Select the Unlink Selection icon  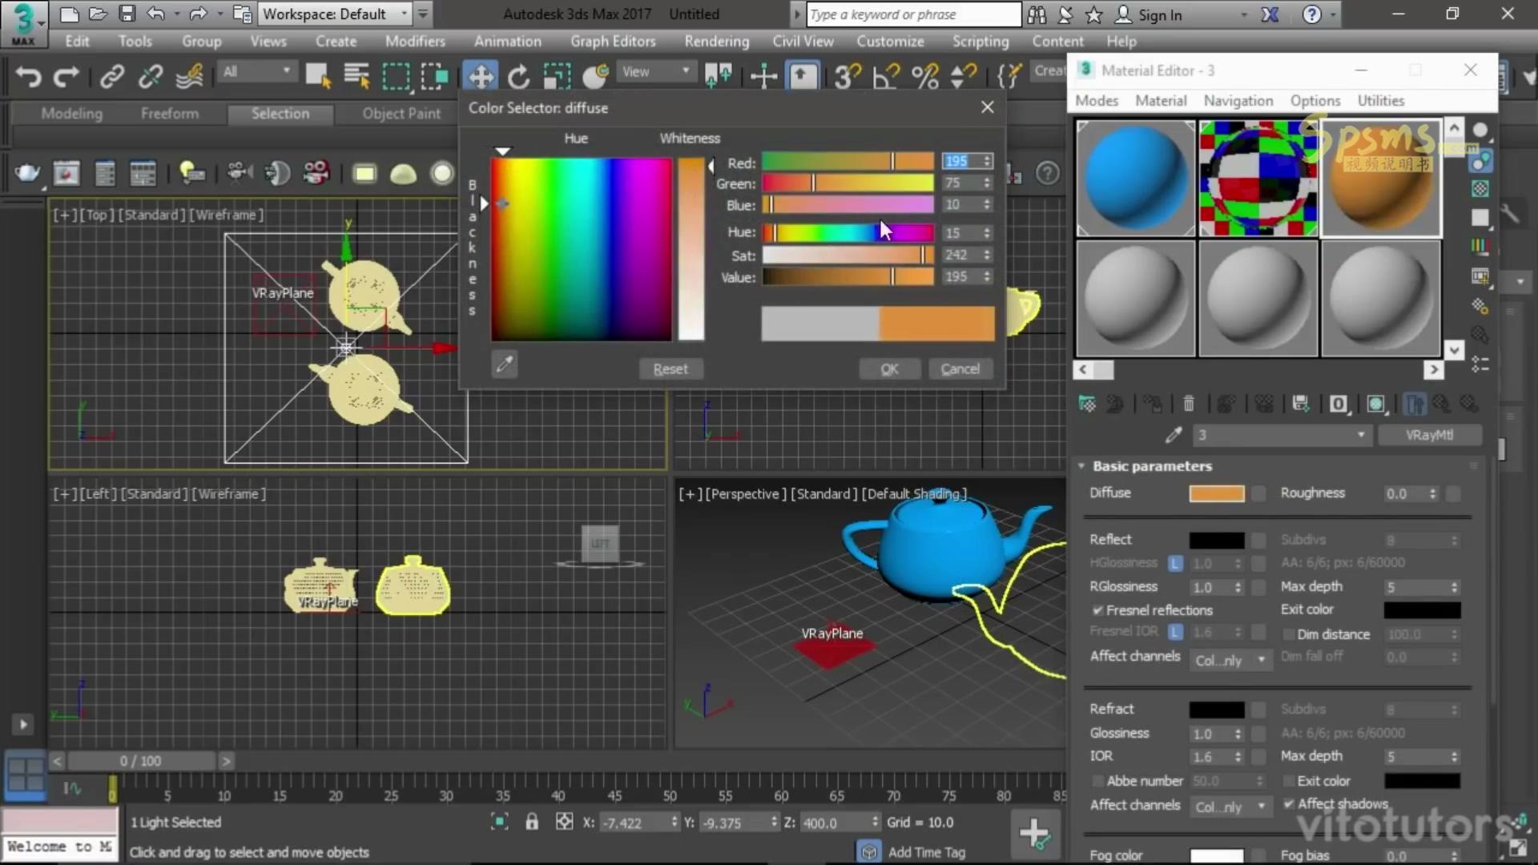coord(150,76)
